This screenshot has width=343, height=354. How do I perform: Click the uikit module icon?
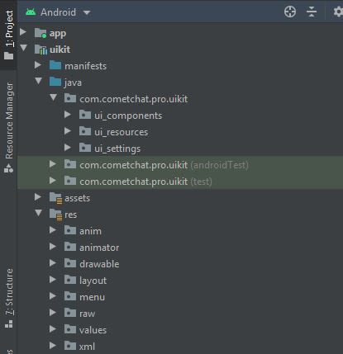40,50
